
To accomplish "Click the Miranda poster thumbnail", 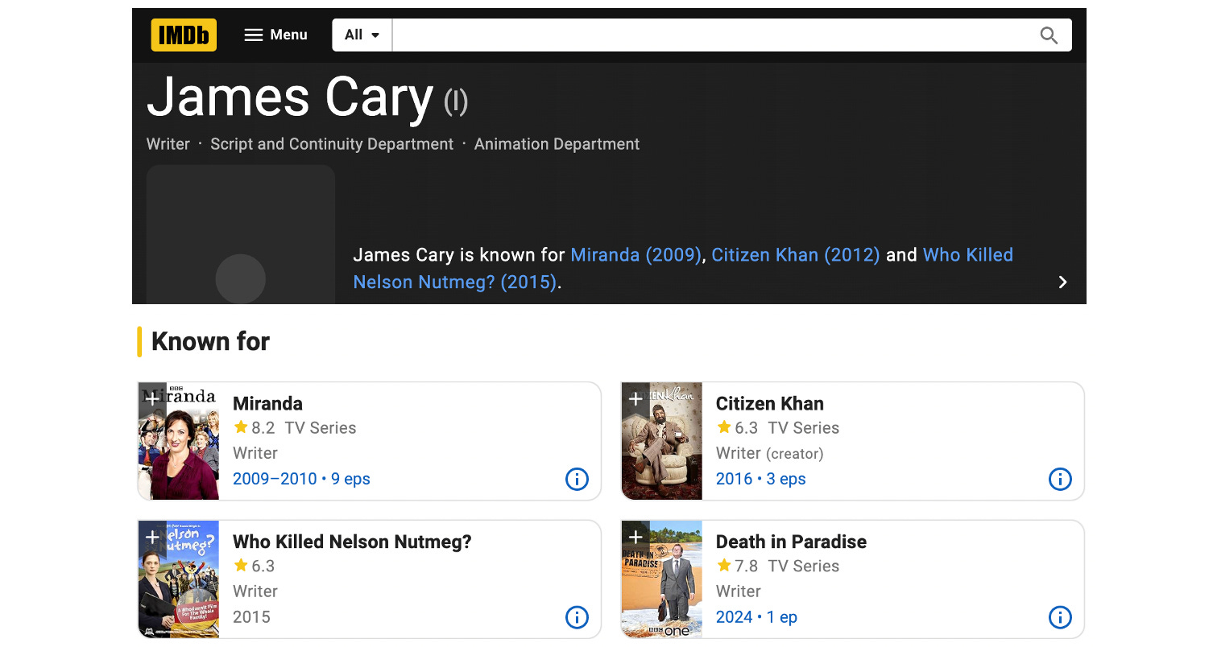I will 179,441.
